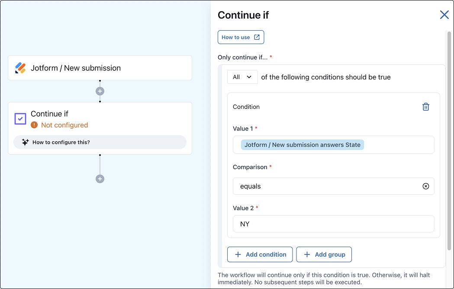The width and height of the screenshot is (454, 289).
Task: Click the panel's vertical scrollbar
Action: (449, 141)
